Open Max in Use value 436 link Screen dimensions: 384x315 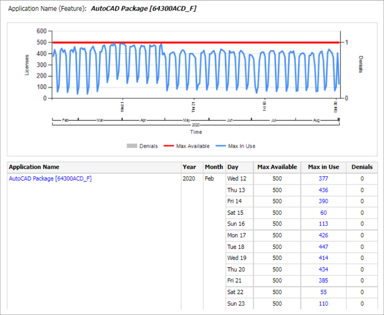(323, 190)
